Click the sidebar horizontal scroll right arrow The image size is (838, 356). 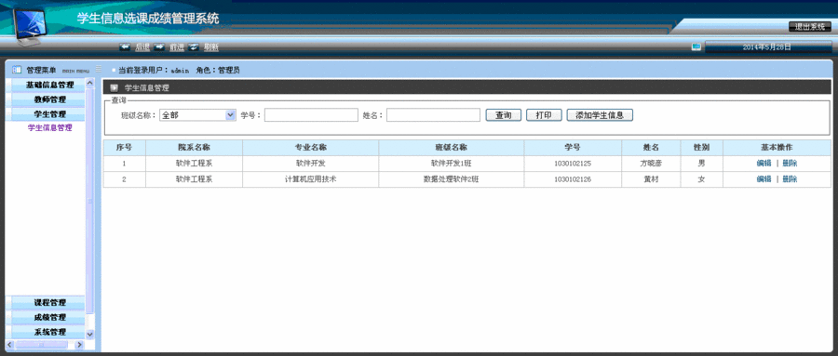click(80, 345)
